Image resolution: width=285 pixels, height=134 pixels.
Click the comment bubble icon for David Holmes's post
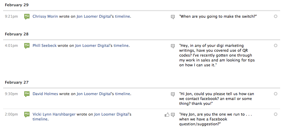pyautogui.click(x=173, y=94)
